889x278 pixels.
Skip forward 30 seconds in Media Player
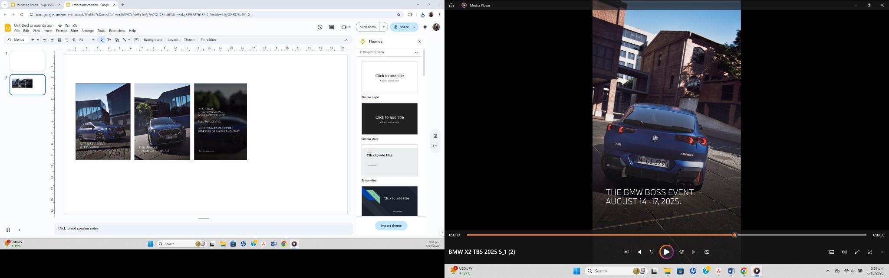point(681,252)
